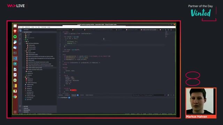Collapse the shorthand-attributes folder

click(x=33, y=43)
